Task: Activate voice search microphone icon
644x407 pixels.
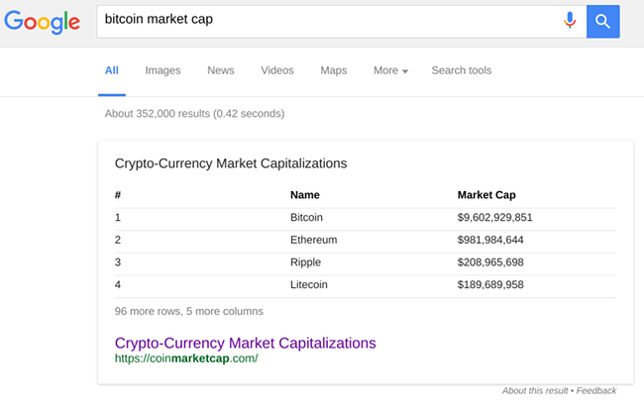Action: click(570, 20)
